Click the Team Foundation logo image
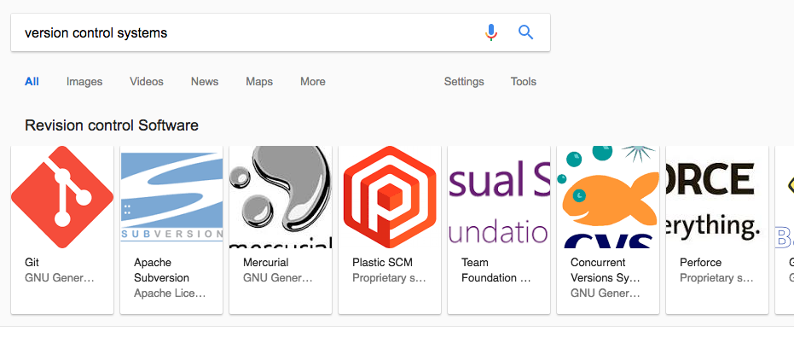Screen dimensions: 794x337 tap(499, 197)
